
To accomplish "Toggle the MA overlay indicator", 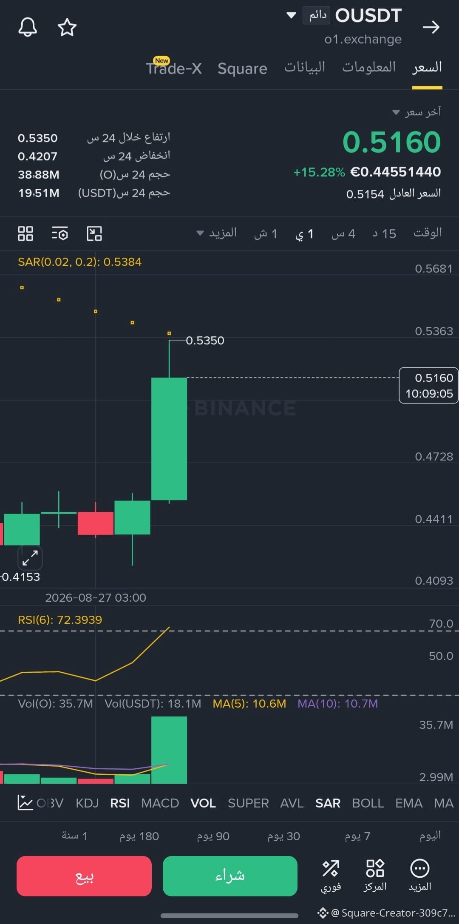I will point(444,803).
